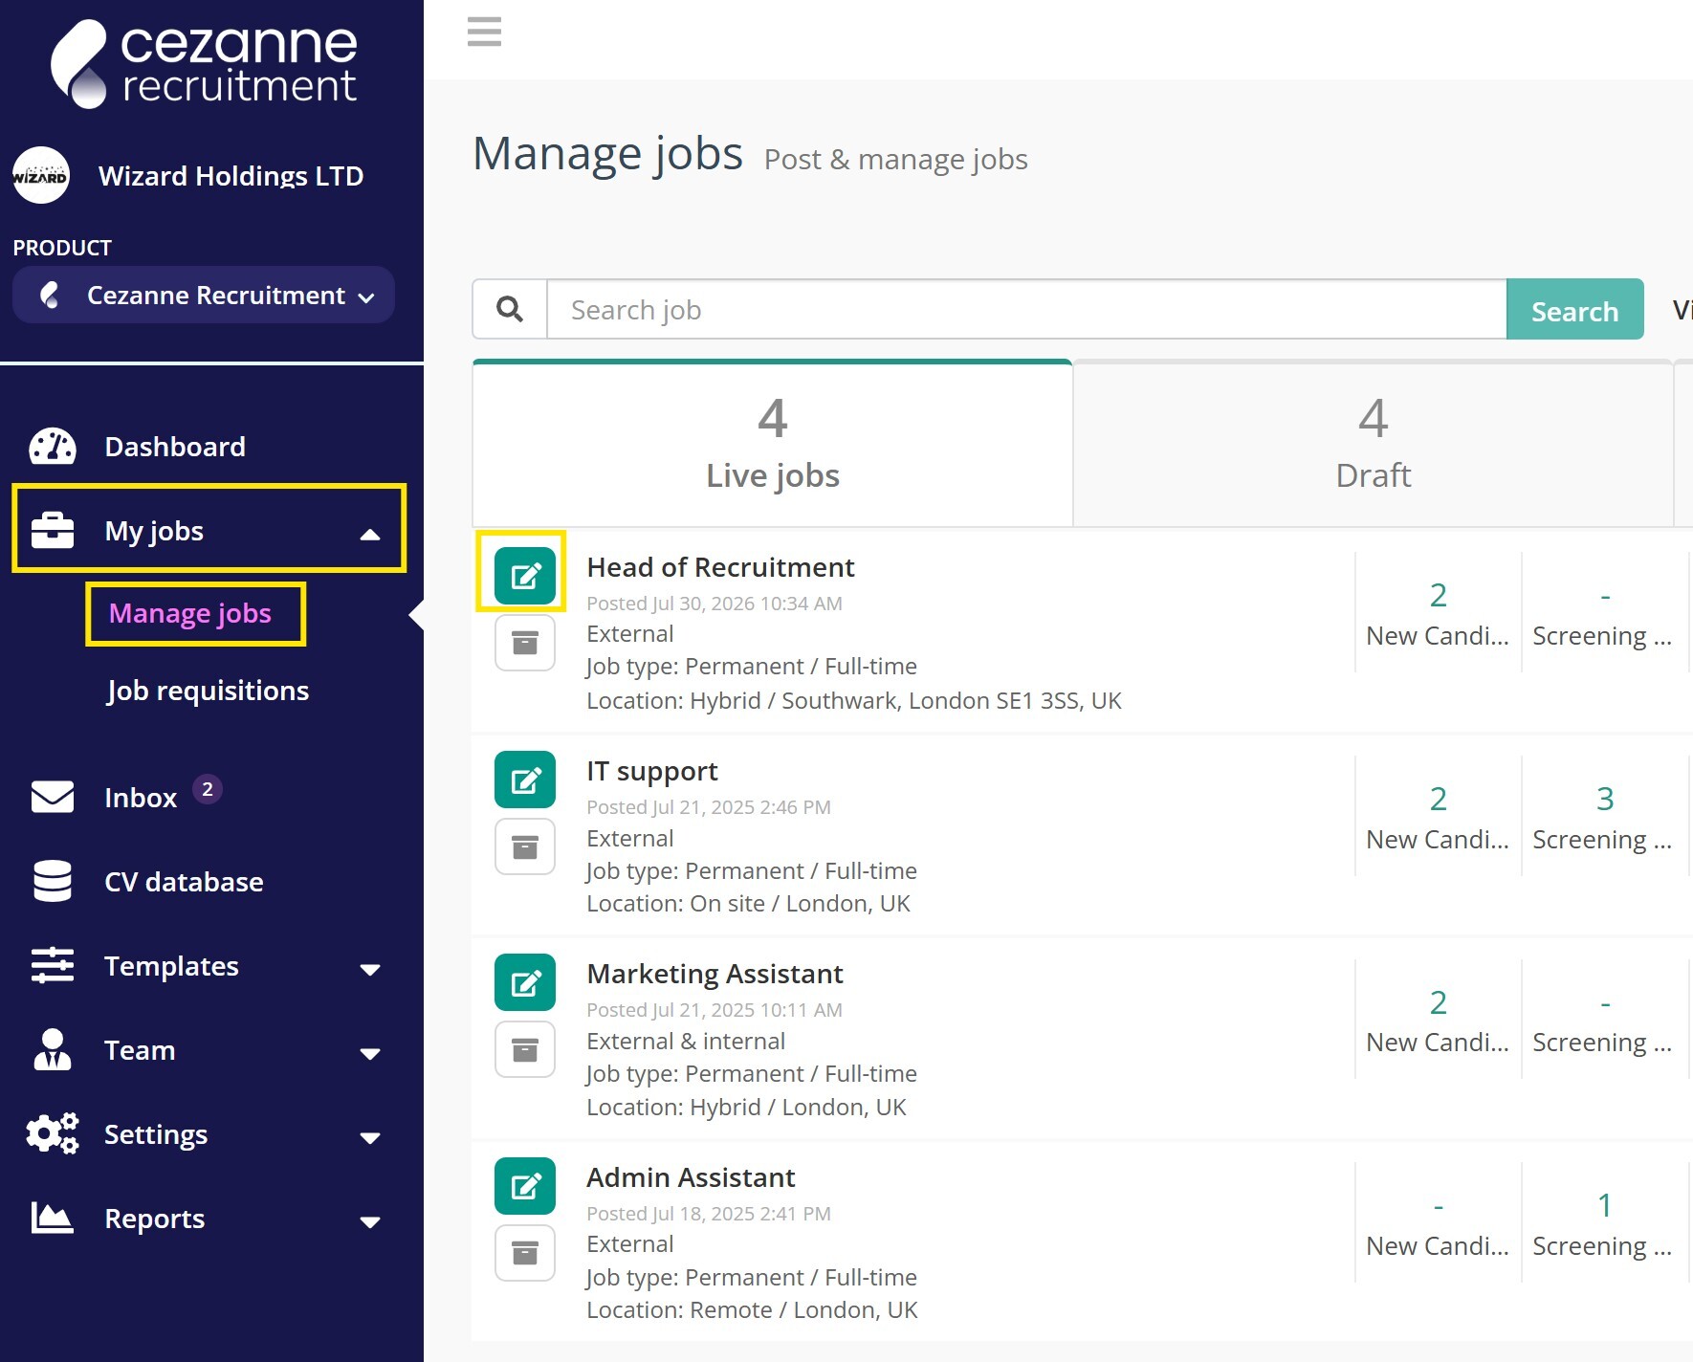
Task: Click the Reports chart icon
Action: click(x=53, y=1218)
